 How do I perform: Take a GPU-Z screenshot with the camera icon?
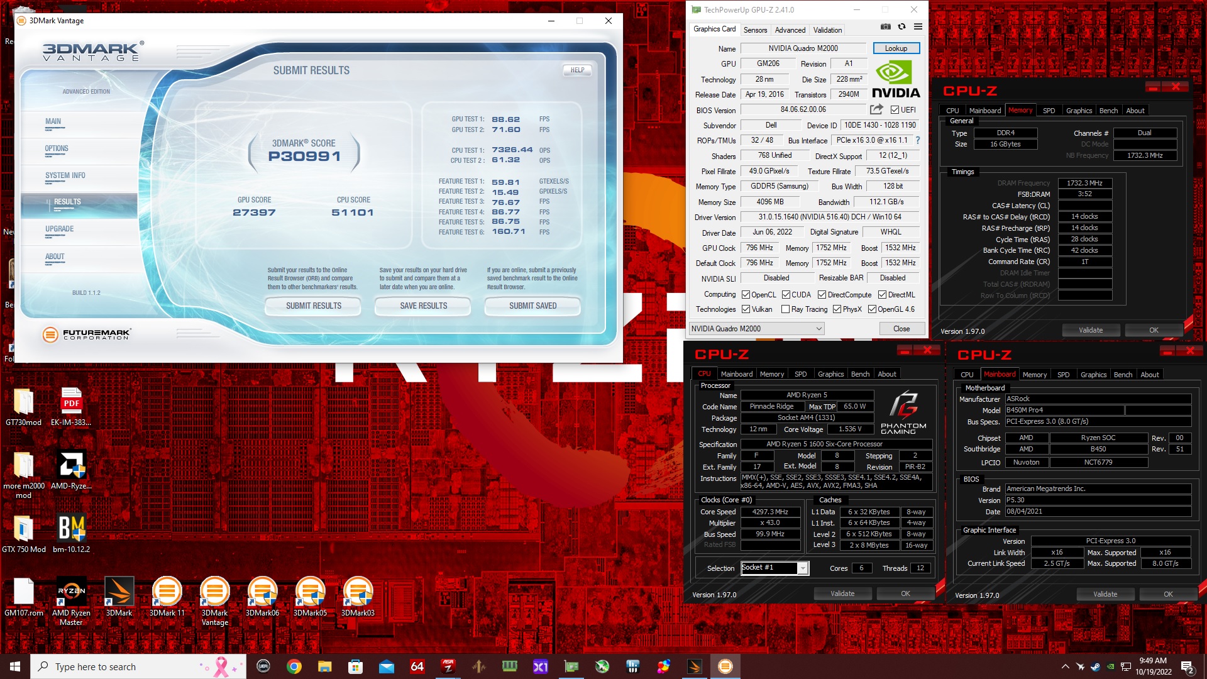885,26
